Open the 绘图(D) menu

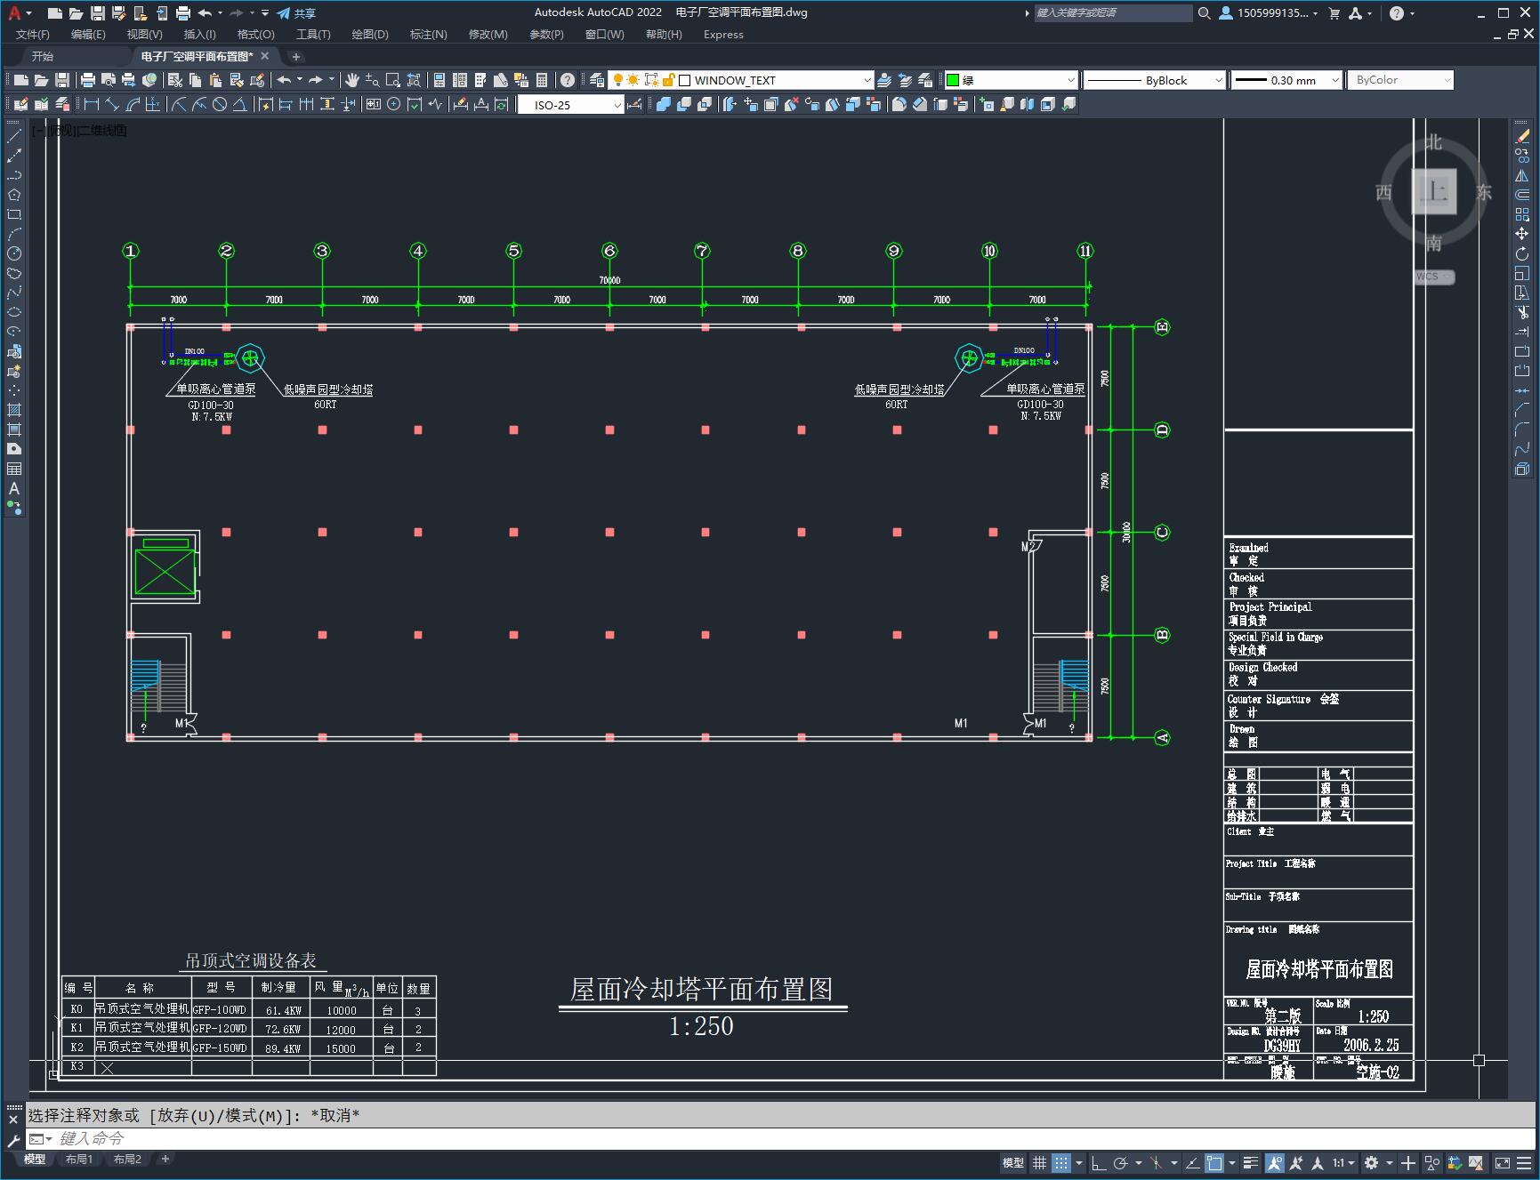tap(370, 35)
